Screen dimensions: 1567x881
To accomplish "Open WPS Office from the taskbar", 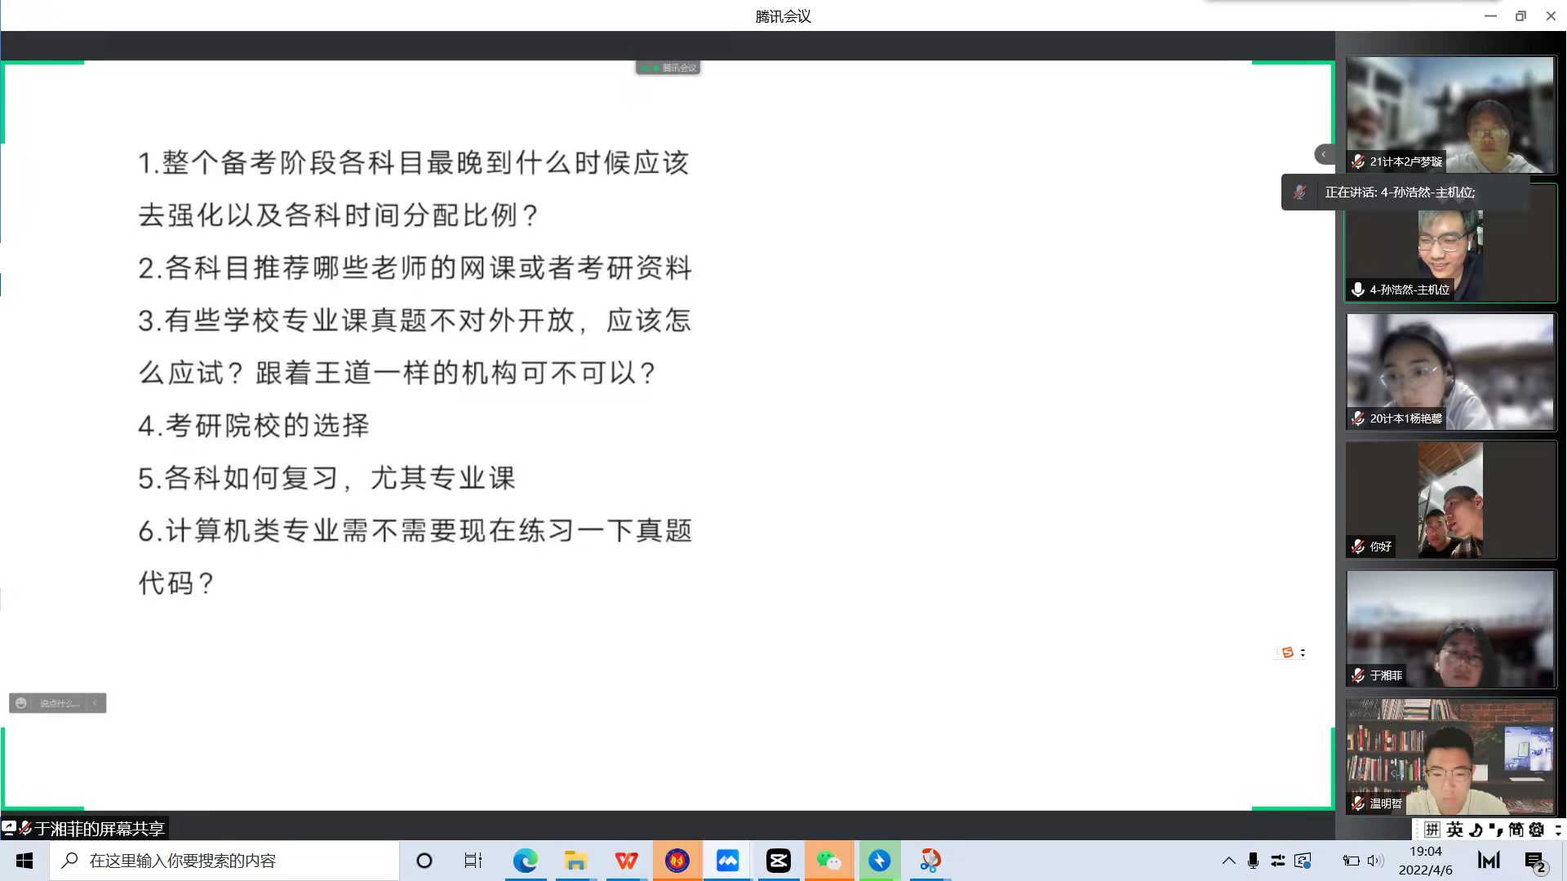I will point(626,861).
